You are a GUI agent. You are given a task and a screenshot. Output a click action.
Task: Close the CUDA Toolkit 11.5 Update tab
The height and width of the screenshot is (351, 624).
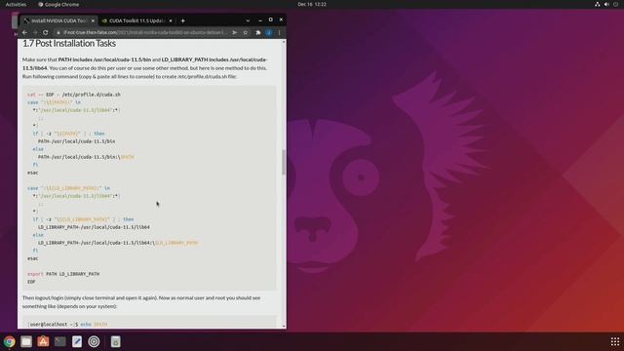(171, 20)
